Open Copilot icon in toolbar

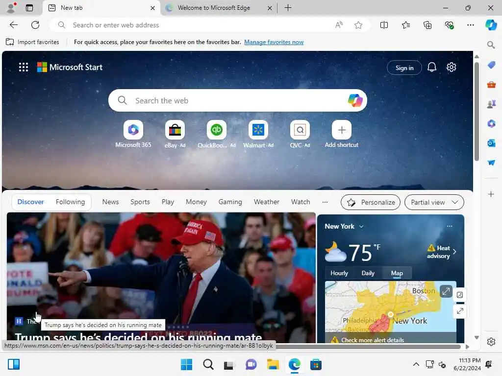491,25
